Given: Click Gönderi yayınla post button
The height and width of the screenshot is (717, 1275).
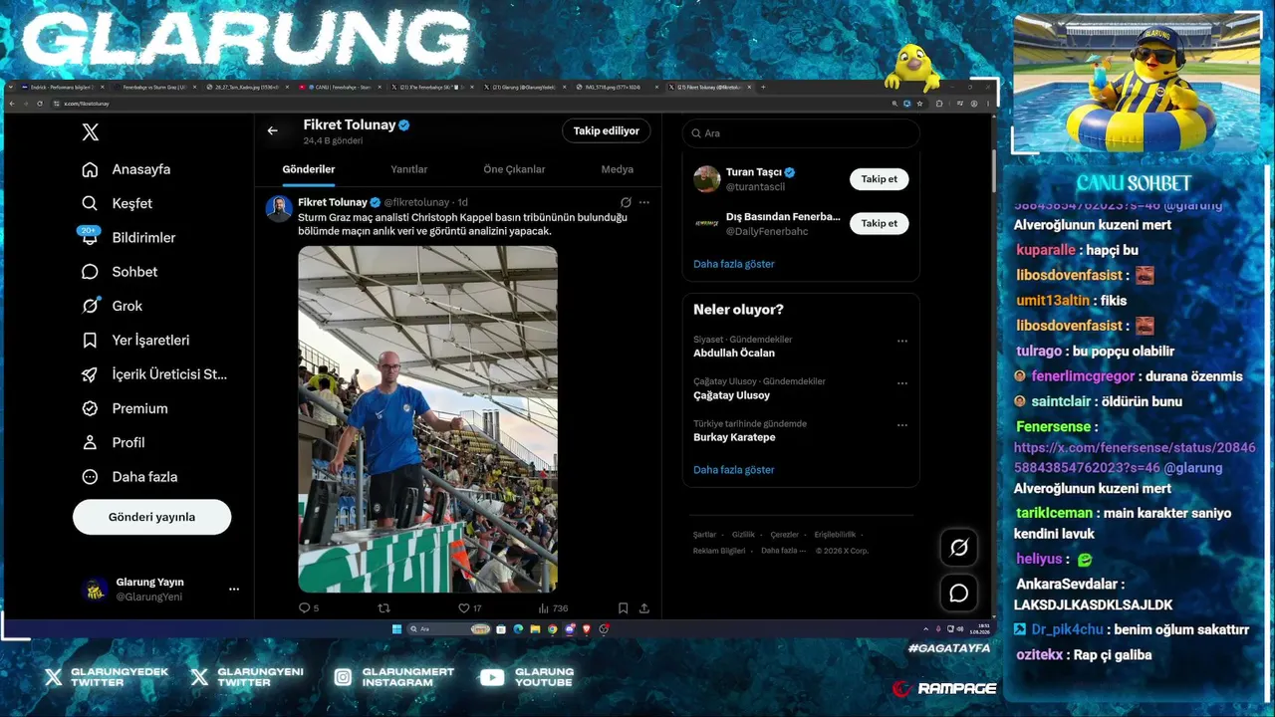Looking at the screenshot, I should (151, 517).
